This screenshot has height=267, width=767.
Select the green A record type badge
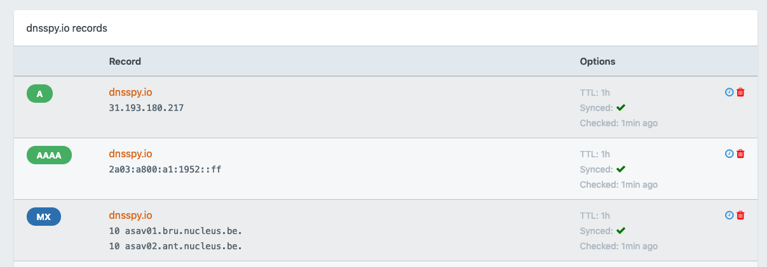(x=39, y=94)
